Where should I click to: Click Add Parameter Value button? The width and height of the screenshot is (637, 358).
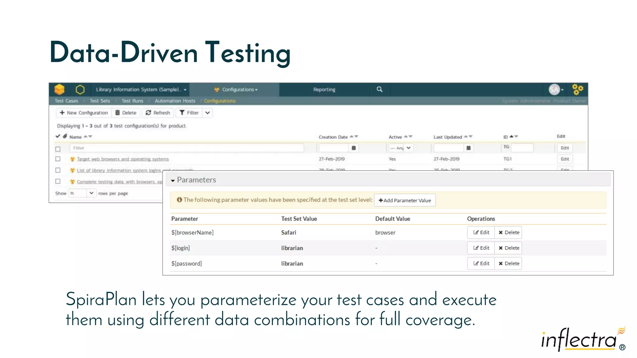point(405,200)
